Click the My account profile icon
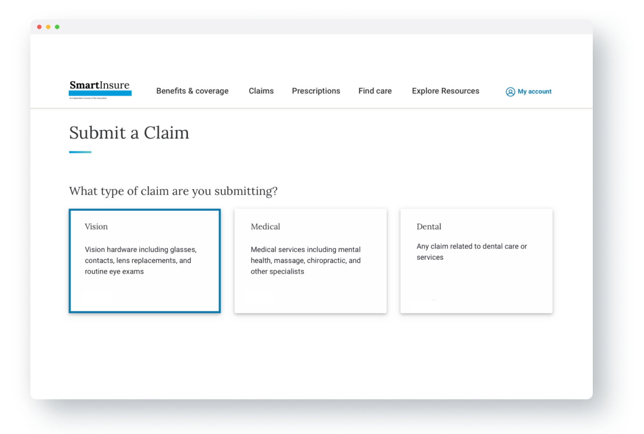The height and width of the screenshot is (434, 644). (510, 91)
